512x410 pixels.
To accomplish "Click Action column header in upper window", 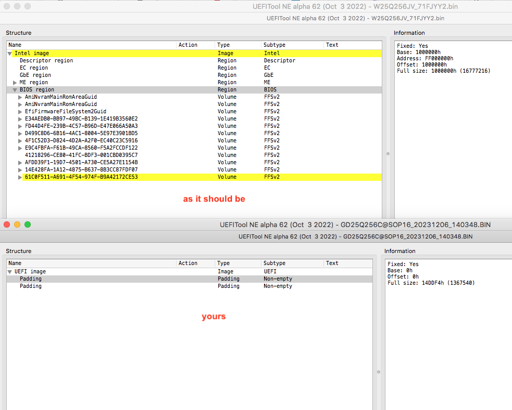I will point(196,45).
